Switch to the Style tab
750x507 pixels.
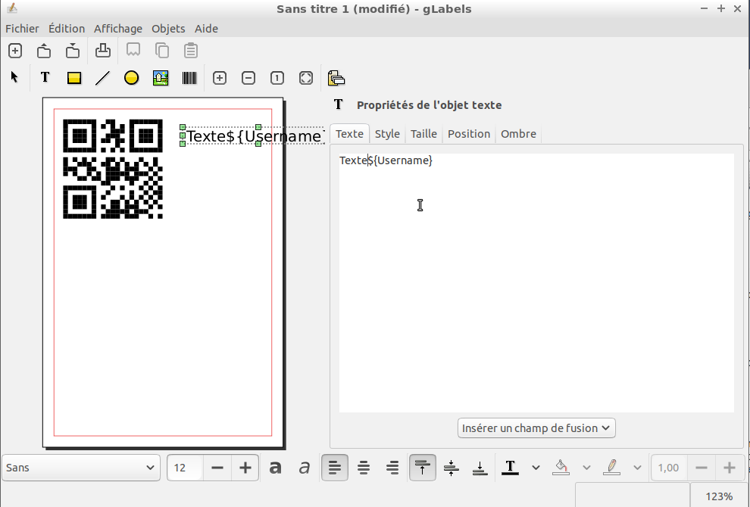(387, 134)
